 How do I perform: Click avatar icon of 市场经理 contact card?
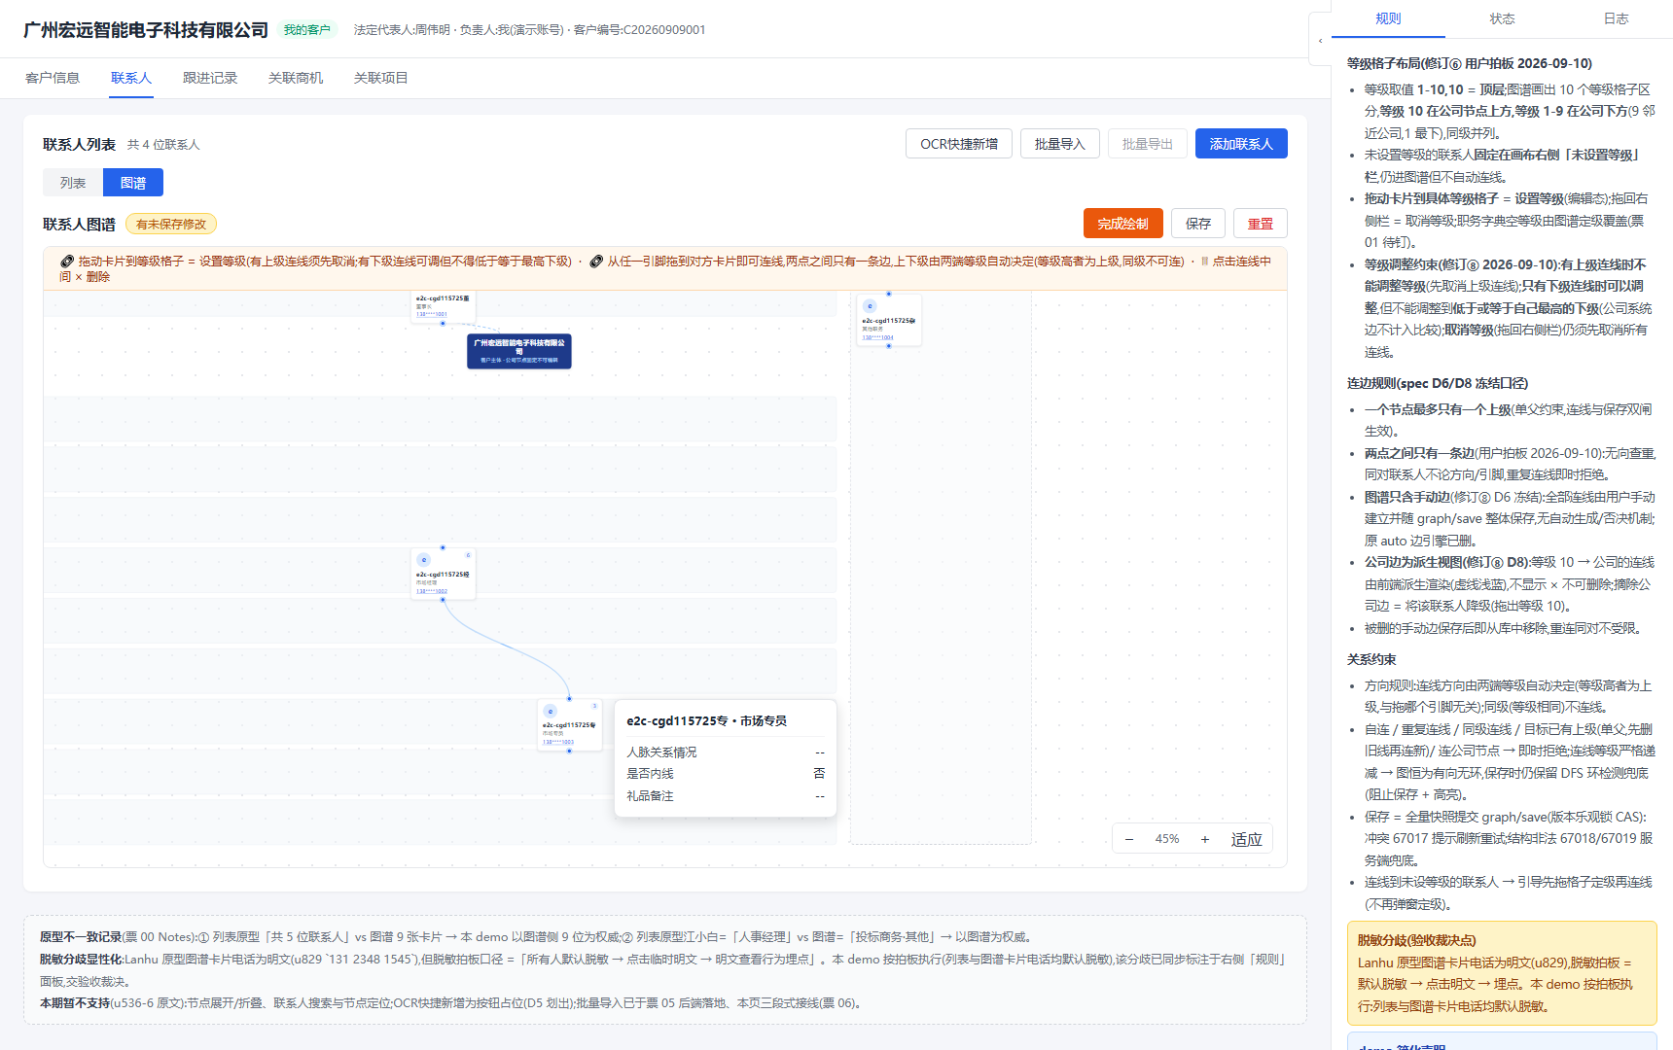pos(423,560)
